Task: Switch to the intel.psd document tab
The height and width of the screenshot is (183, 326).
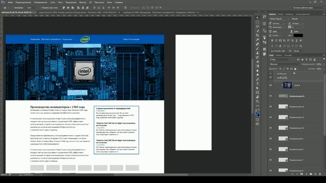Action: click(x=17, y=12)
